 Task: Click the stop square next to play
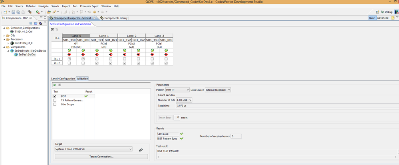point(60,85)
